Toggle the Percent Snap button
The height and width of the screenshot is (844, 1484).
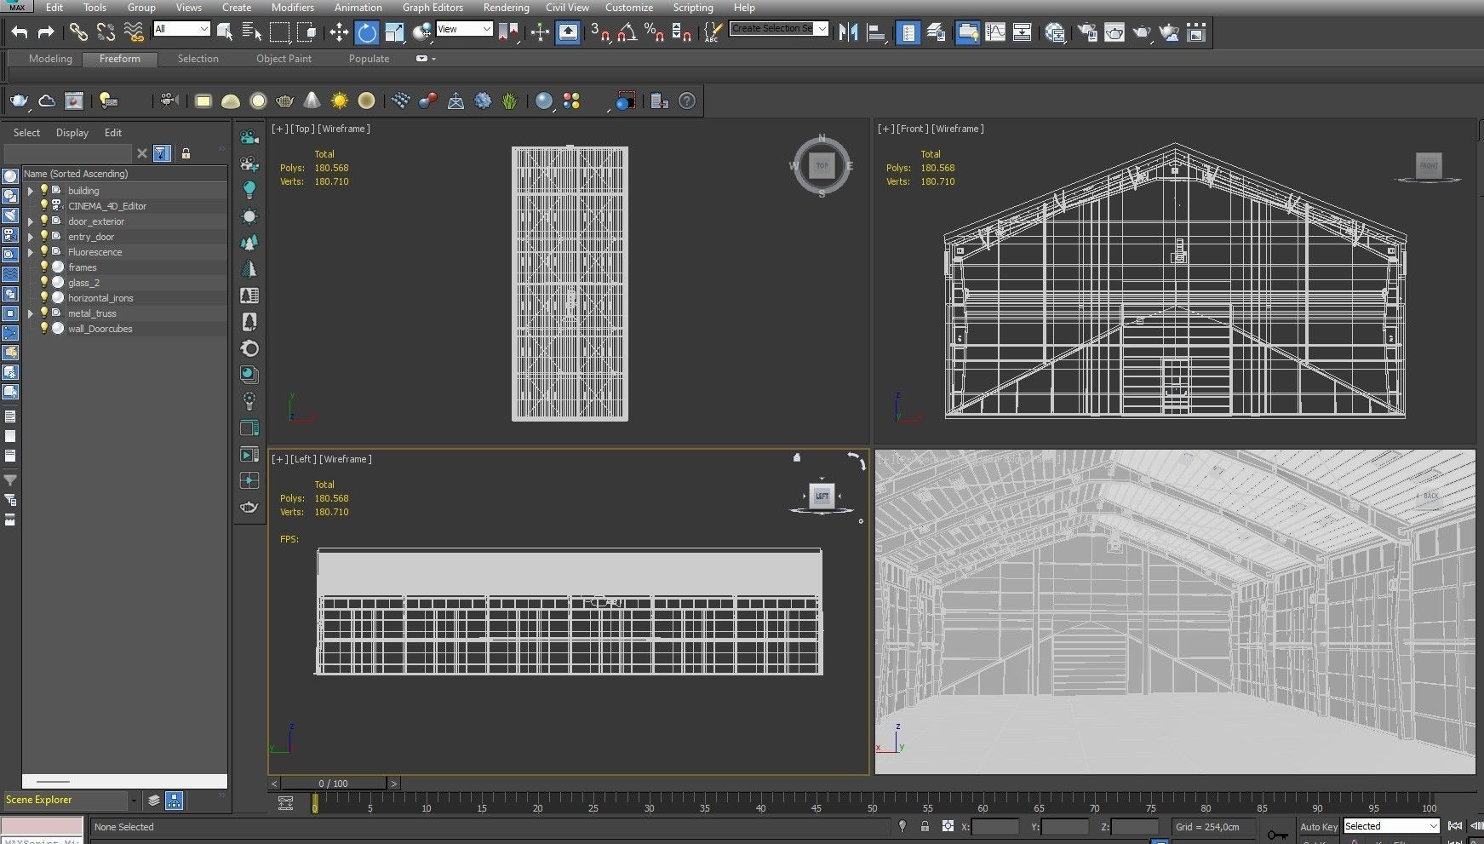654,32
